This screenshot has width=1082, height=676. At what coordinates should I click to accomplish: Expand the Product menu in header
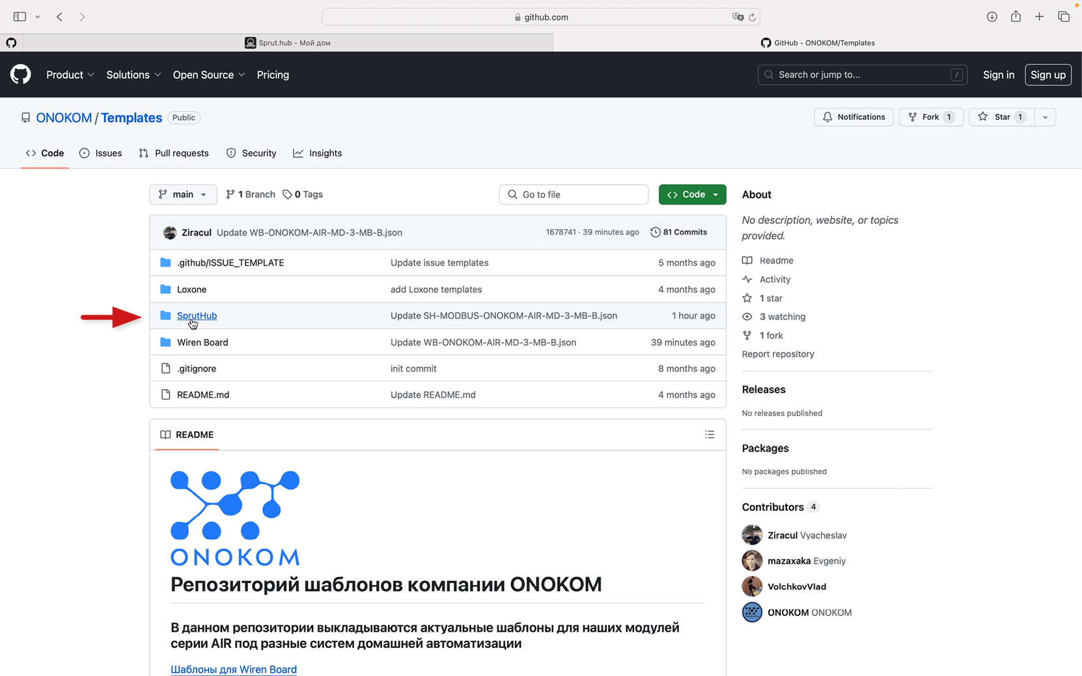tap(70, 75)
